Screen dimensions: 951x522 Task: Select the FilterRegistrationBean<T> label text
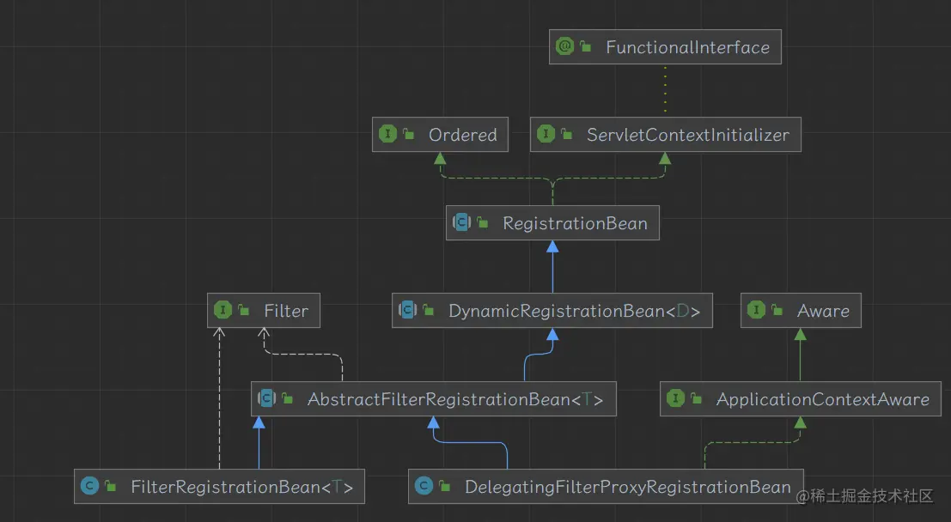242,487
